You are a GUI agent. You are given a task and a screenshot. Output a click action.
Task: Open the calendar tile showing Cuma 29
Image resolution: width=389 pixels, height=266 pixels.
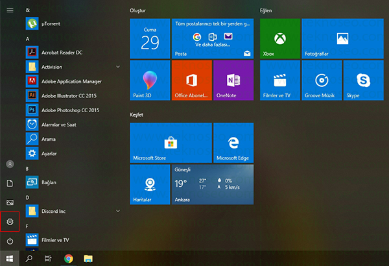coord(150,38)
